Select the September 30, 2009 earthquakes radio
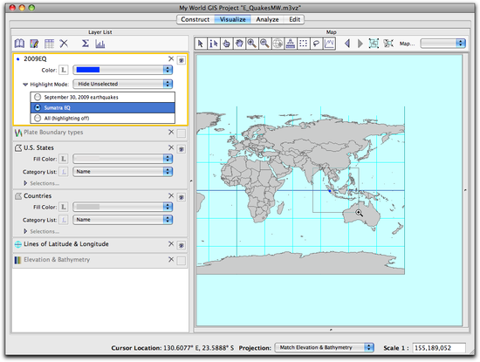The height and width of the screenshot is (362, 480). click(38, 97)
